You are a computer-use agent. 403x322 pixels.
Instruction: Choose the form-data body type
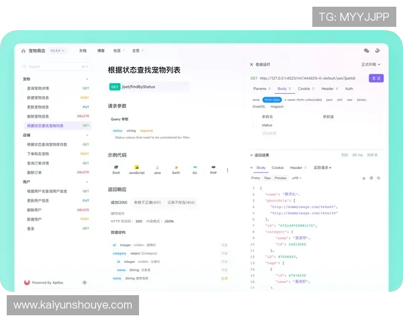point(272,100)
